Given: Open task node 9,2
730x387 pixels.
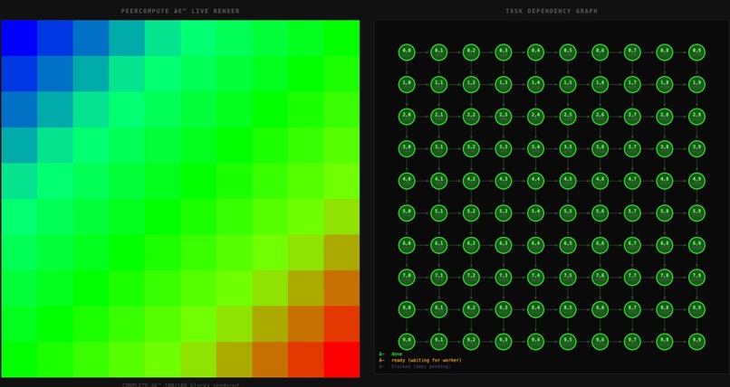Looking at the screenshot, I should pos(471,342).
